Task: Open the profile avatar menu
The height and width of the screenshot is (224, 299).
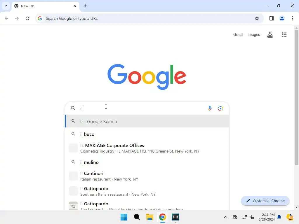Action: (282, 18)
